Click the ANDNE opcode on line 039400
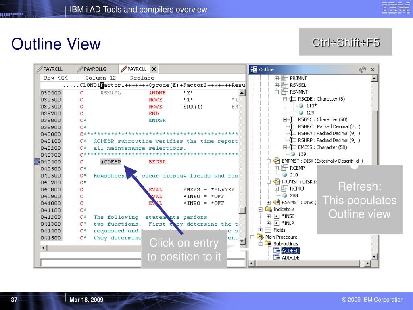Image resolution: width=413 pixels, height=310 pixels. 157,93
